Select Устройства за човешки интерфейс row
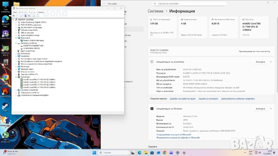Image resolution: width=278 pixels, height=156 pixels. (x=34, y=95)
